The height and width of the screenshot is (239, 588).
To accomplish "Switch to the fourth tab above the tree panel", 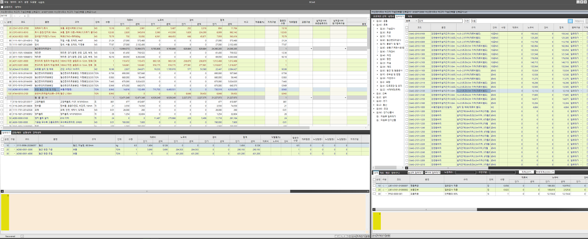I will click(x=410, y=17).
